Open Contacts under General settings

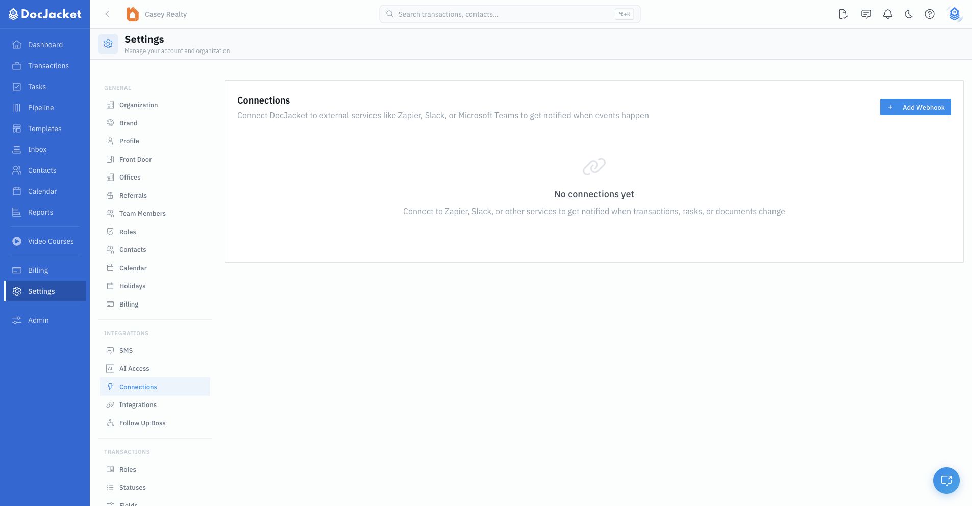155,250
